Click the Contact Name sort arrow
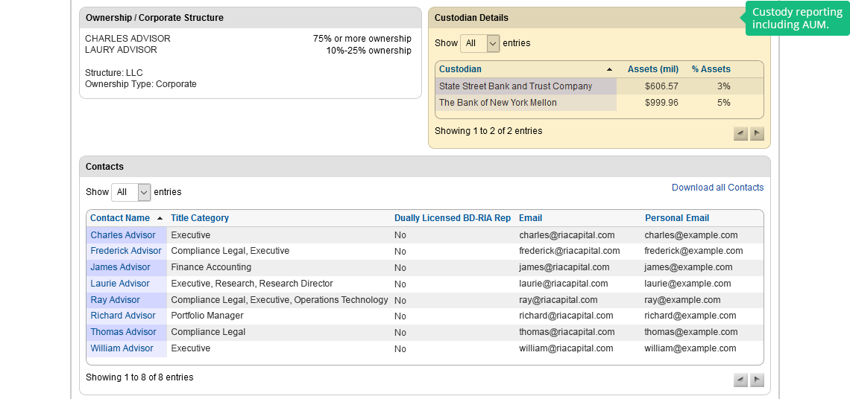This screenshot has height=399, width=850. point(160,218)
